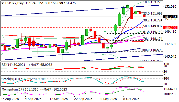Viewport: 179px width, 102px height.
Task: Click the 27 Aug 2025 date label
Action: click(x=9, y=99)
